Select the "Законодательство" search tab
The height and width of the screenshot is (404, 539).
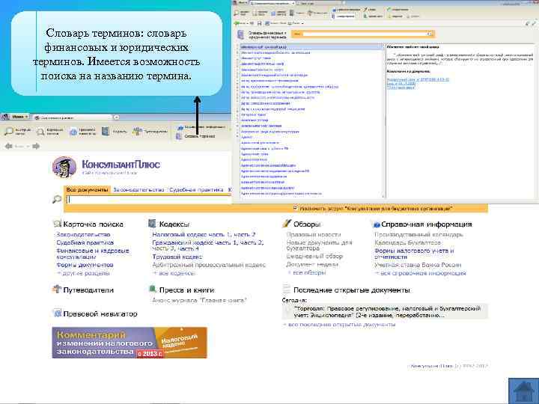point(138,190)
